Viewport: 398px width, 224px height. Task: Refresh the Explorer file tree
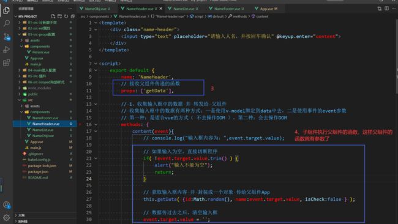click(66, 17)
